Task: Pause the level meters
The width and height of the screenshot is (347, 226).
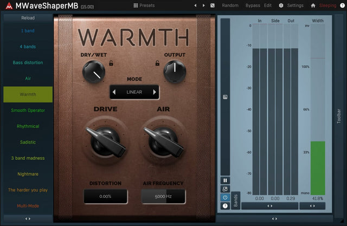Action: point(225,180)
